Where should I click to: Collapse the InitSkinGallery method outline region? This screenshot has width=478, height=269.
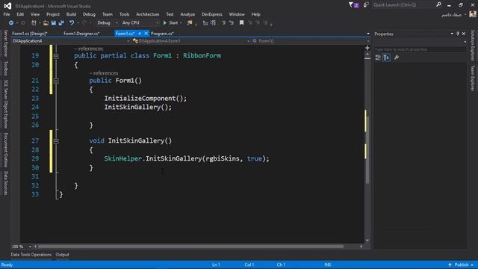tap(56, 141)
